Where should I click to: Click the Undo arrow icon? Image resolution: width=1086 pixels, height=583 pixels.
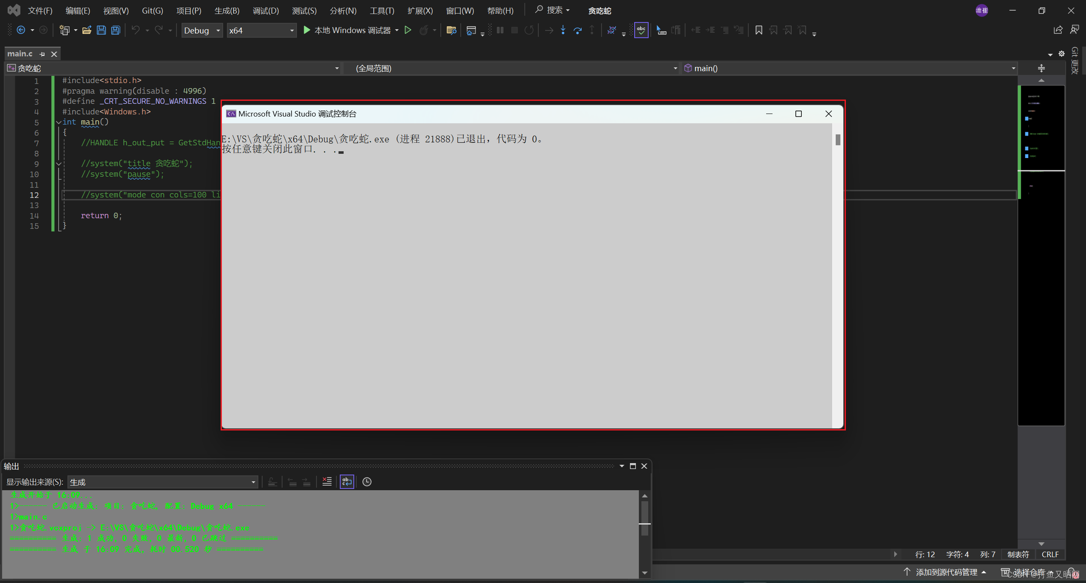pos(135,30)
